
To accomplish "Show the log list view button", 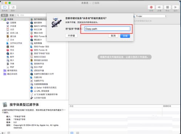I will tap(72, 133).
